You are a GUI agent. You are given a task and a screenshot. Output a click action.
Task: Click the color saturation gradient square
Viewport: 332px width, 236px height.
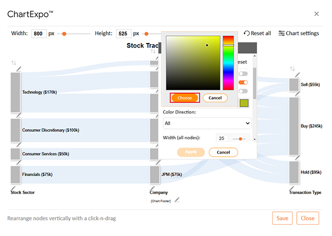tap(193, 63)
